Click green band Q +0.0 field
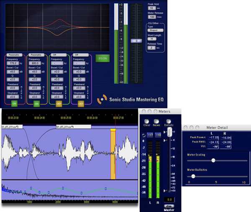The height and width of the screenshot is (212, 251). coord(57,79)
